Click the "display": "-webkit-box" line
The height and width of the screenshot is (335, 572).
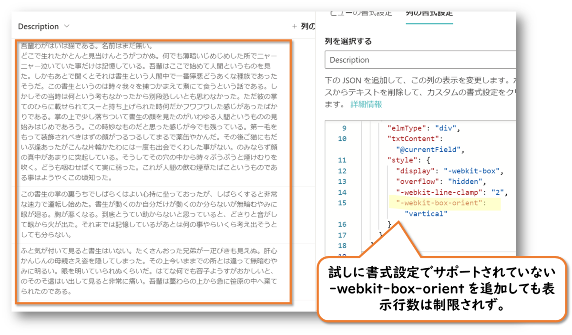point(450,171)
